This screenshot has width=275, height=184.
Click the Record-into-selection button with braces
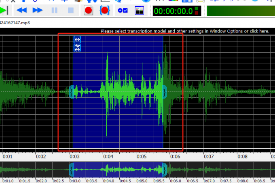tap(105, 10)
